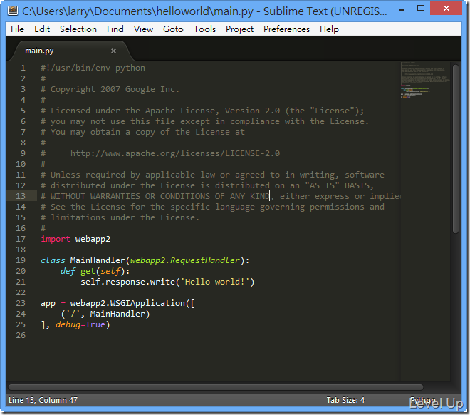Open the Find menu
The image size is (470, 415).
pos(115,29)
